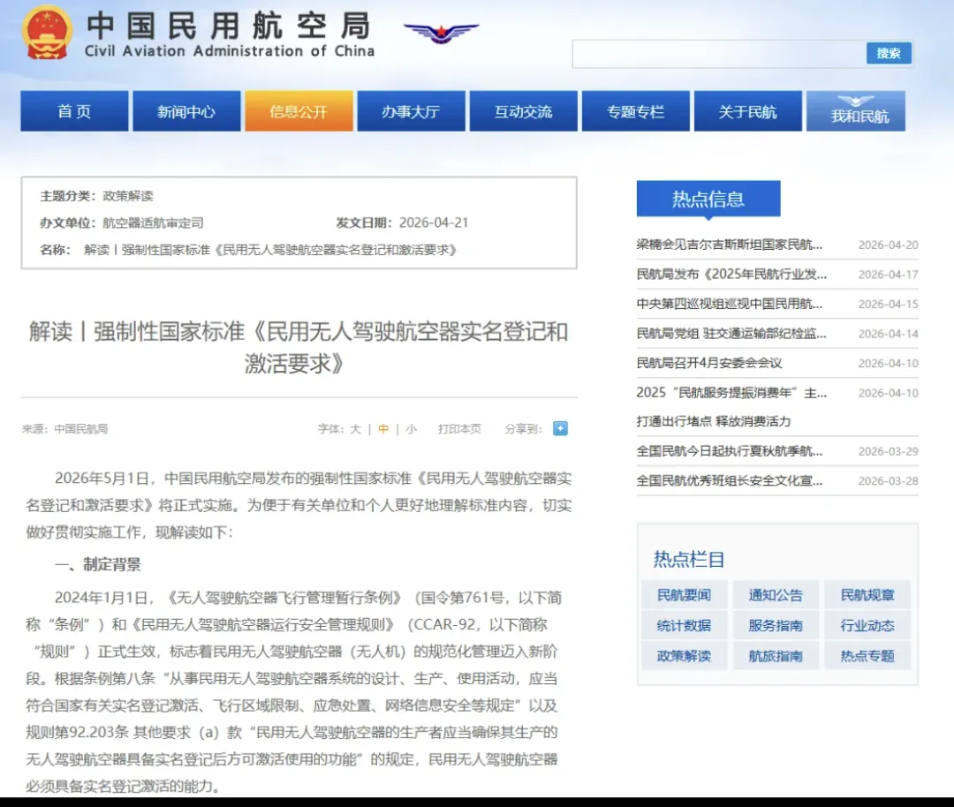
Task: Open the 通知公告 notices section
Action: click(775, 594)
